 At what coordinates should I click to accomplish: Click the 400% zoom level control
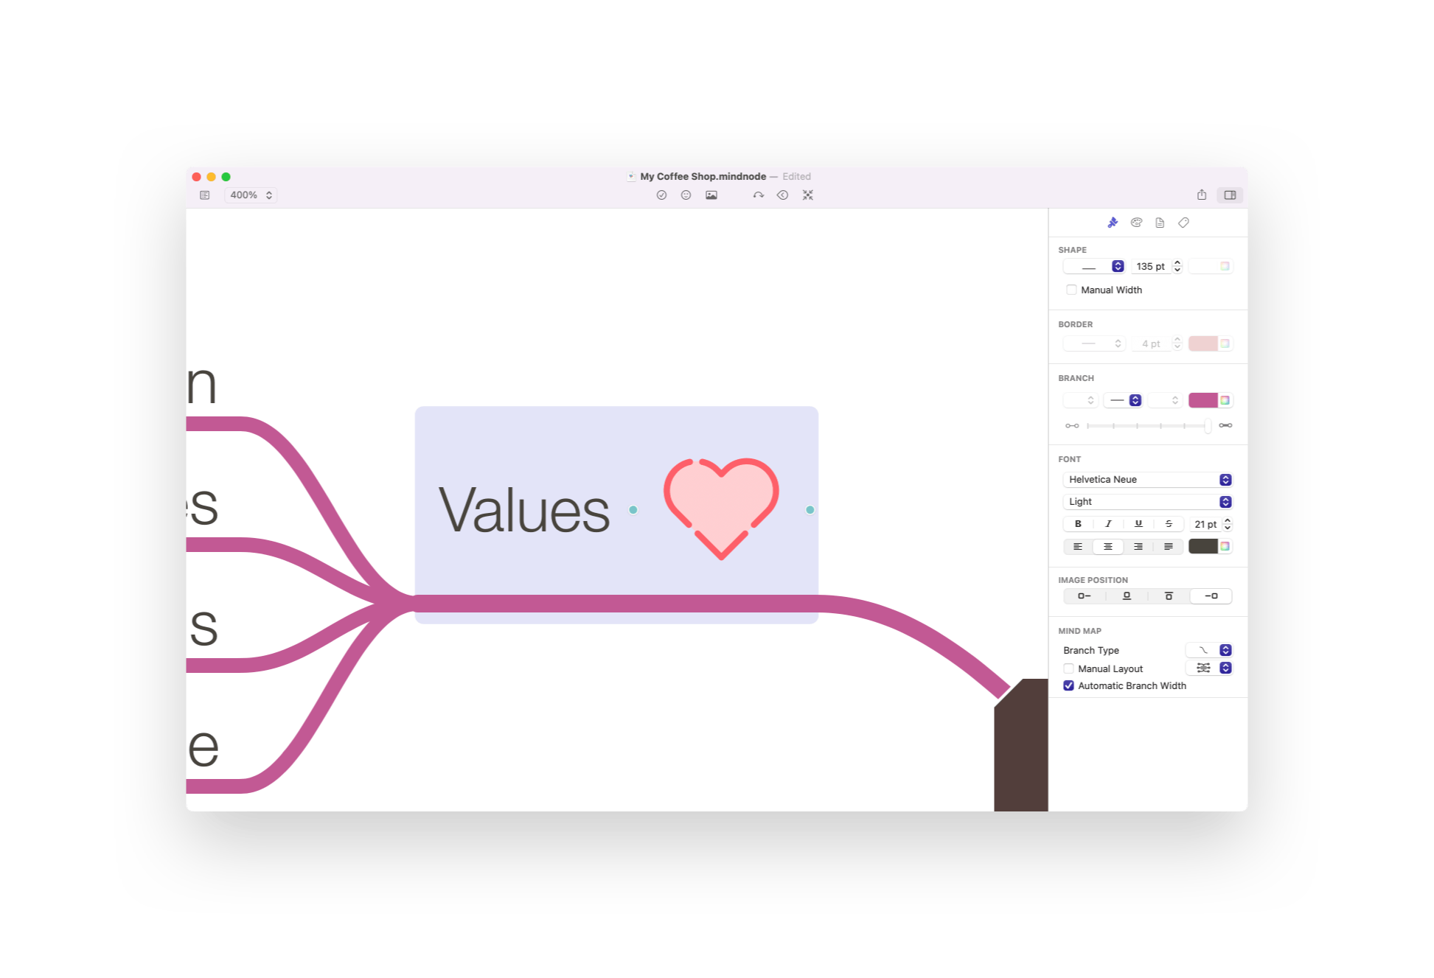click(x=250, y=195)
